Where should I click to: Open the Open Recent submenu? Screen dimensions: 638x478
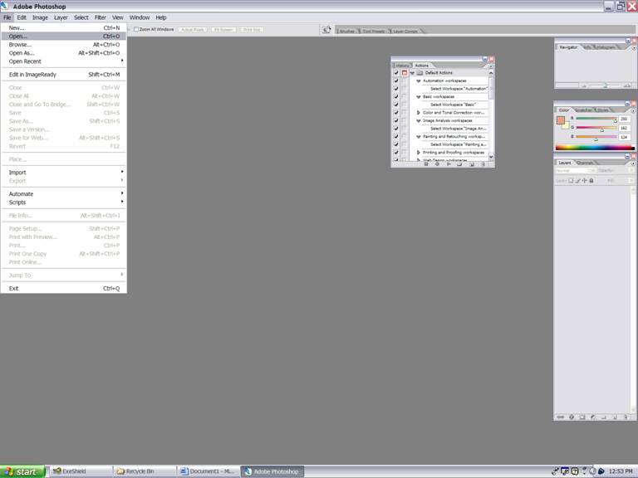pos(63,61)
